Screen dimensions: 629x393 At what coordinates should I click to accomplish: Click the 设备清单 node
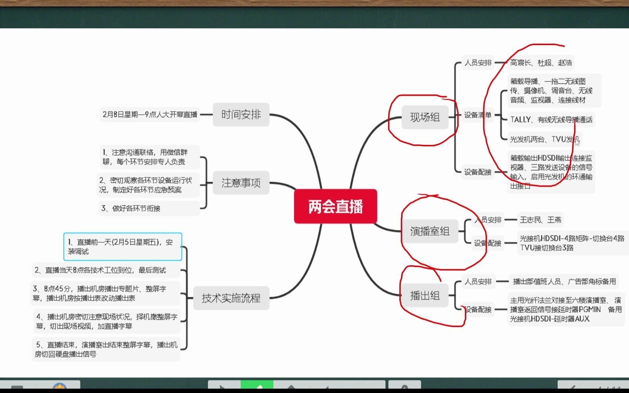pos(478,115)
